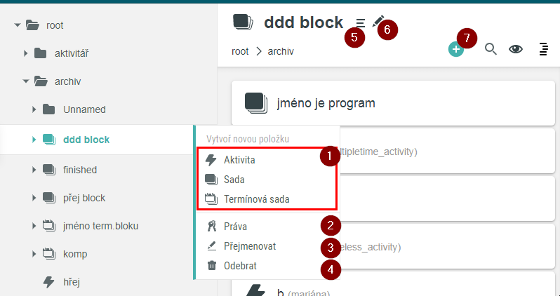
Task: Click the archiv breadcrumb link
Action: [x=281, y=51]
